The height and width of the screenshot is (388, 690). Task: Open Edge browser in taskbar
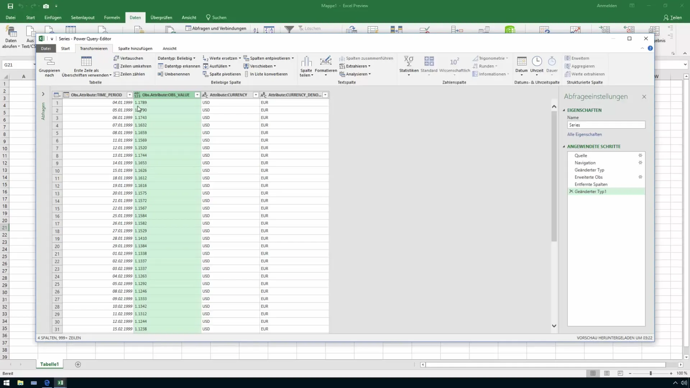47,383
